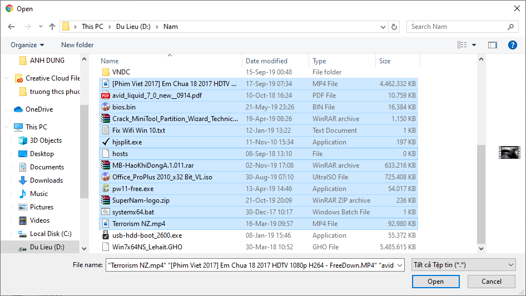The height and width of the screenshot is (296, 526).
Task: Sort by Size column header
Action: (384, 61)
